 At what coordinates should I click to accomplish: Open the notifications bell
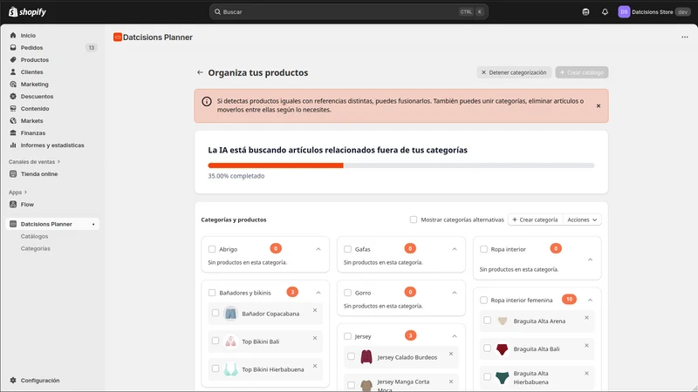pos(605,12)
